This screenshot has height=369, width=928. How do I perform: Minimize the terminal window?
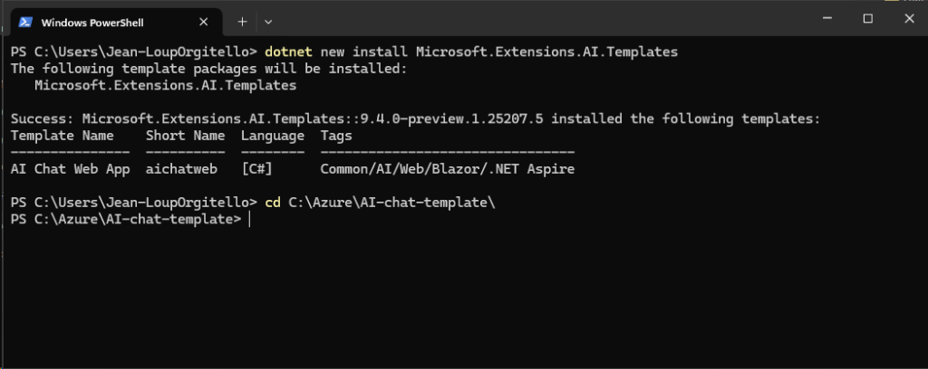[x=826, y=18]
